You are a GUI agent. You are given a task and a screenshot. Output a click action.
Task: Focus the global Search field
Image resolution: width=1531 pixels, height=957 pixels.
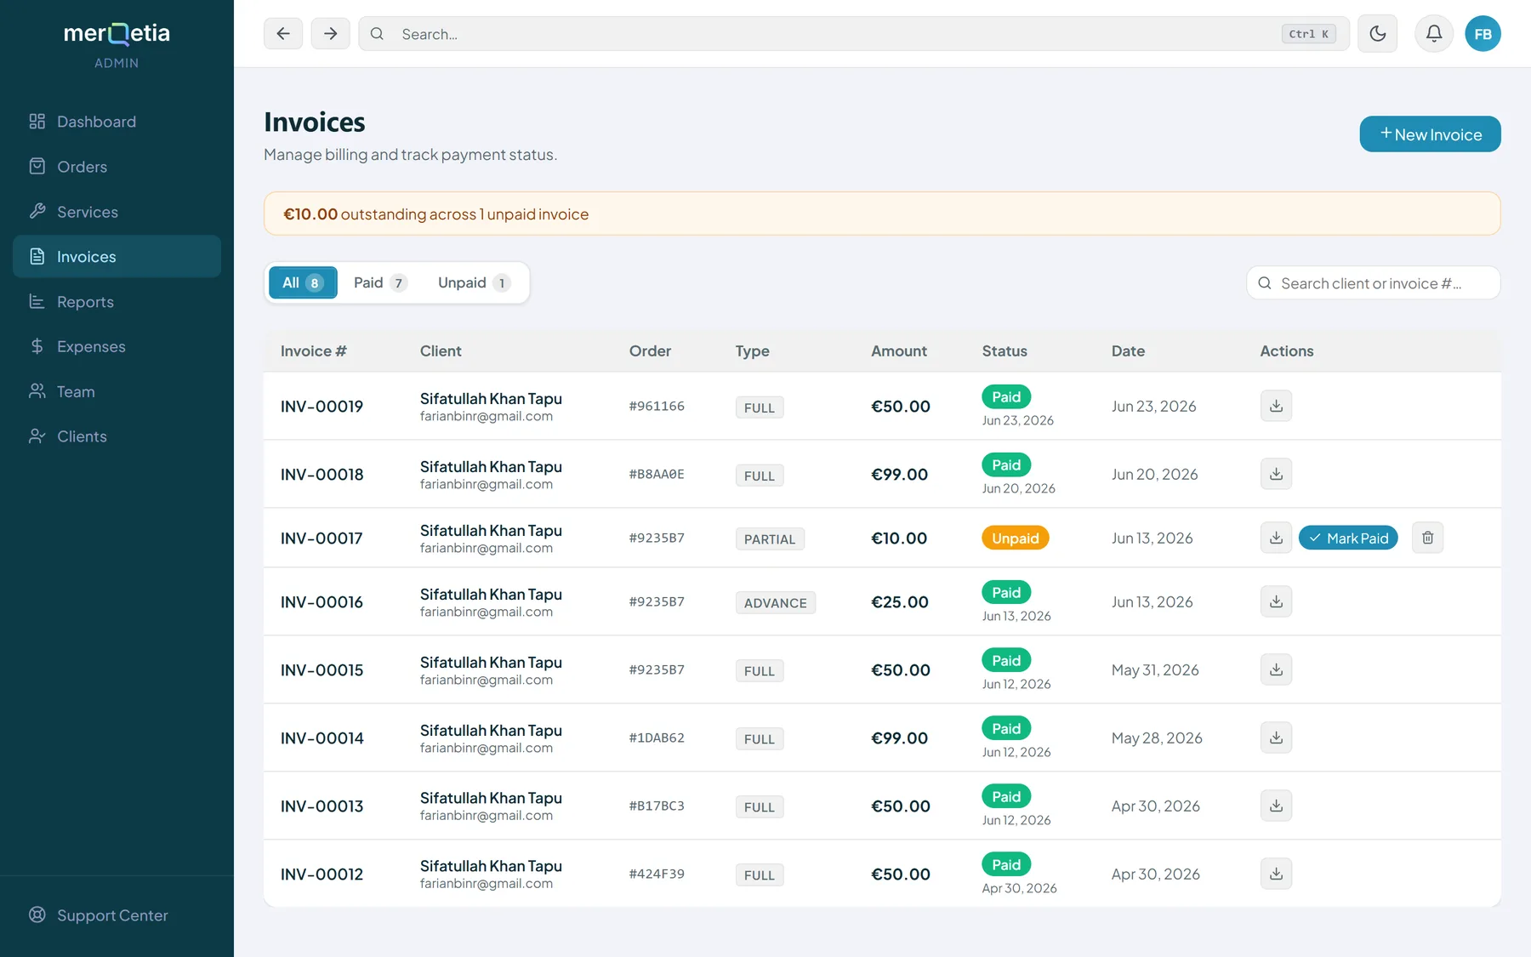pyautogui.click(x=854, y=34)
